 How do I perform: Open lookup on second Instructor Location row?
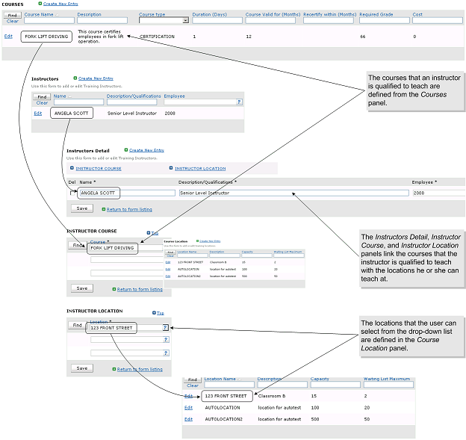point(165,340)
